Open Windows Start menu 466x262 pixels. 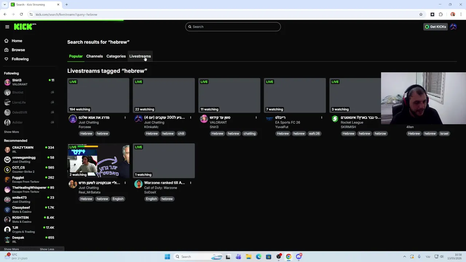point(167,257)
